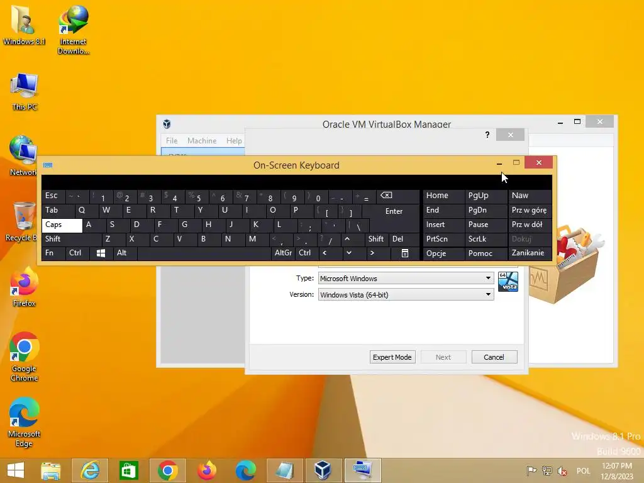Click the Zanikanie key on keyboard
644x483 pixels.
(x=530, y=253)
